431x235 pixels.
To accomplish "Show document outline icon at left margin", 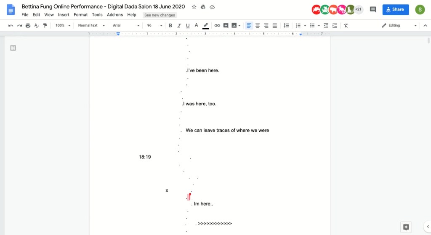I will click(x=13, y=48).
